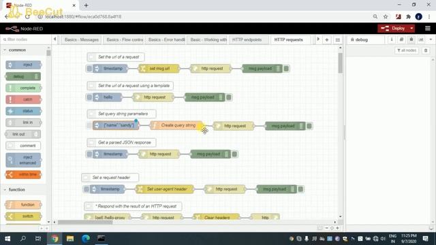Image resolution: width=436 pixels, height=245 pixels.
Task: Show later flow tabs with right arrow
Action: (318, 39)
